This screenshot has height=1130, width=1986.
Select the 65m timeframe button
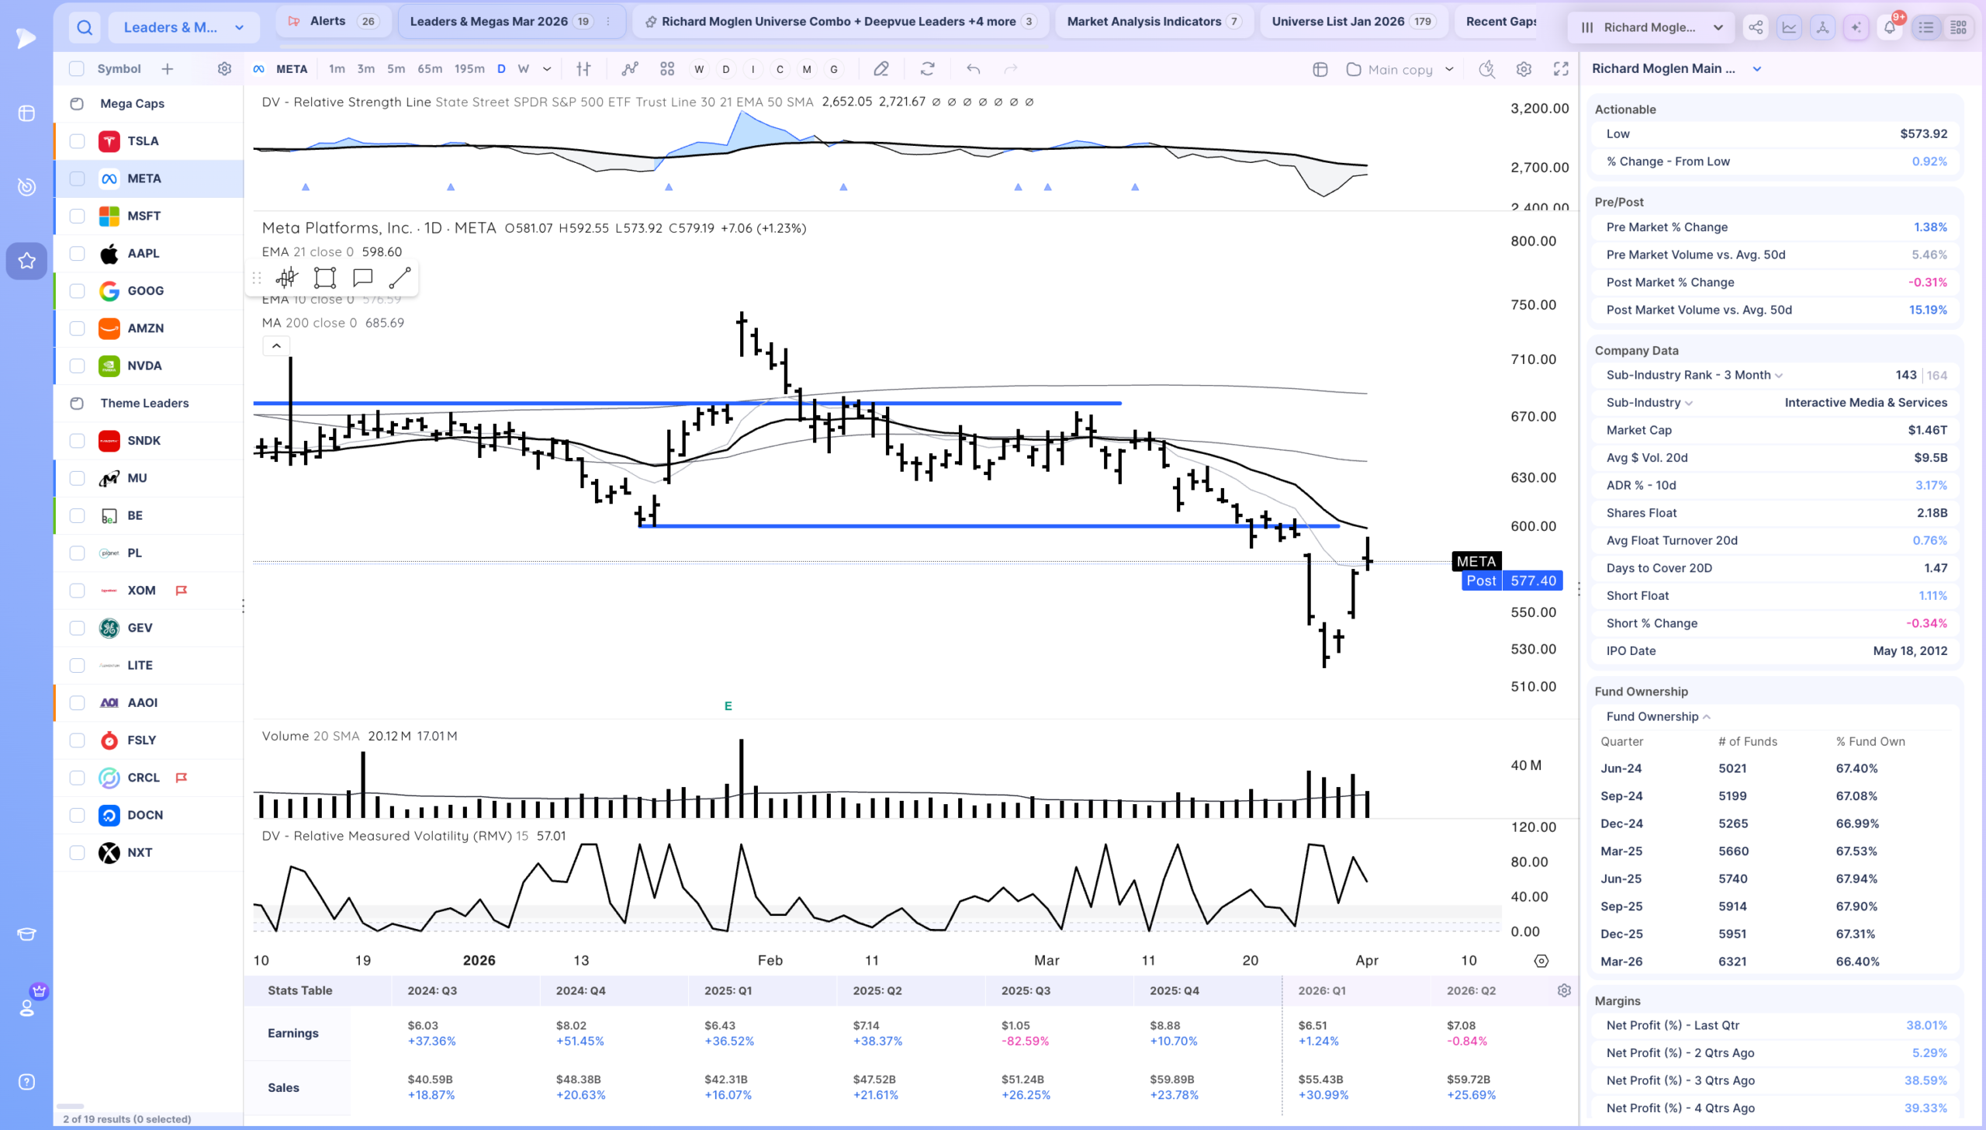tap(430, 69)
